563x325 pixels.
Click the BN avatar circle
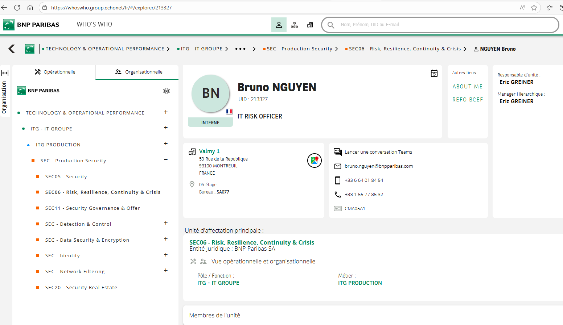211,93
